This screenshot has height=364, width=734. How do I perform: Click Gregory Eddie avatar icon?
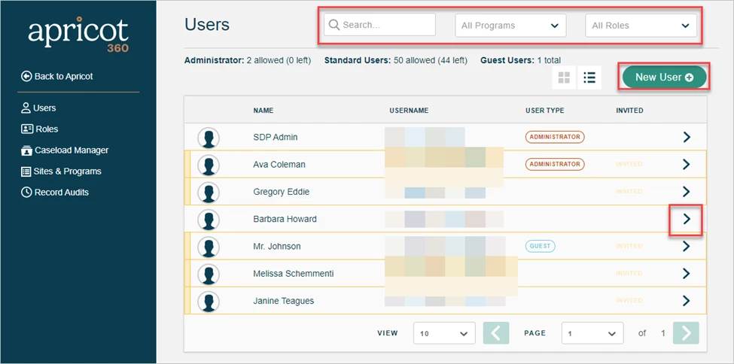point(209,193)
